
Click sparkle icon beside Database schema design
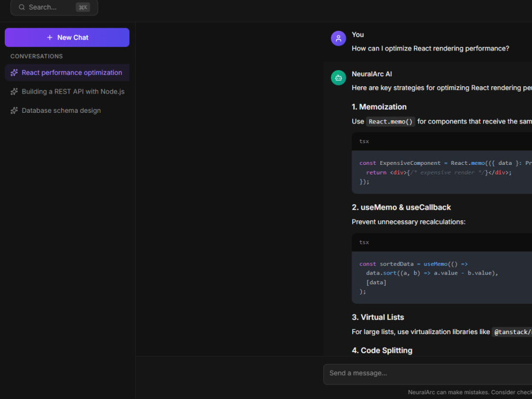point(14,111)
